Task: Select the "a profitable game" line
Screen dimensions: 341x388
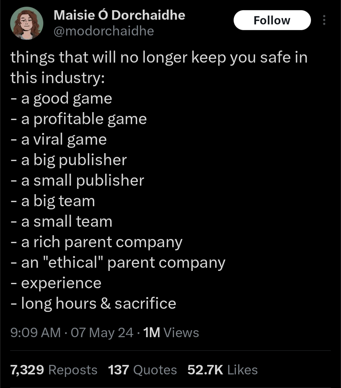Action: point(84,119)
